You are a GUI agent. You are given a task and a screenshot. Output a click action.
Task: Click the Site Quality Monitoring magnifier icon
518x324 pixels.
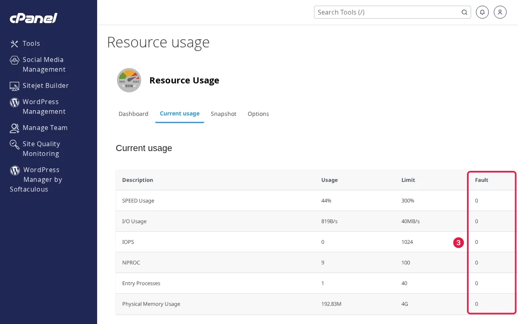[15, 144]
